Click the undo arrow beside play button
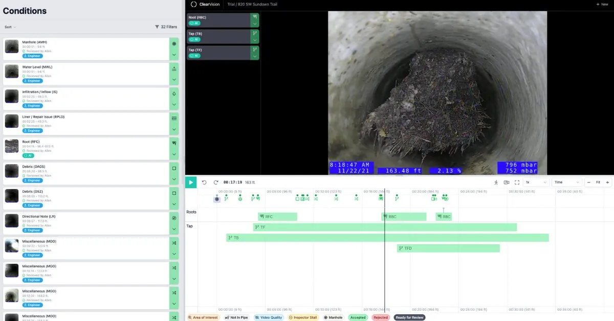Screen dimensions: 614x321 (204, 182)
